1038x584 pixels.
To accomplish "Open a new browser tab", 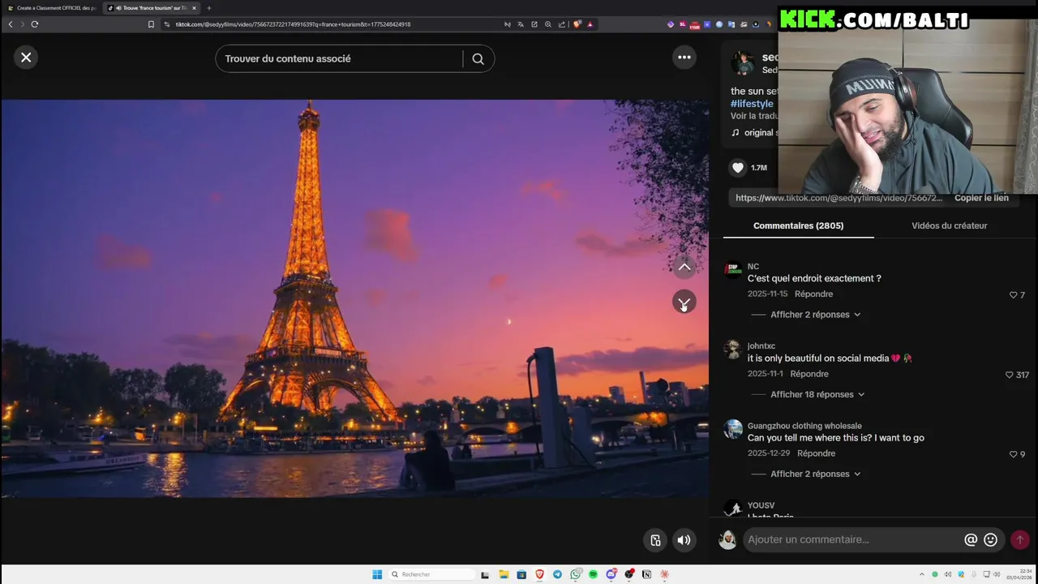I will 209,8.
